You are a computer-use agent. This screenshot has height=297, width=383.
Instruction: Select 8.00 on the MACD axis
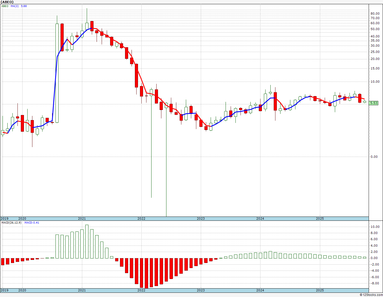pos(375,233)
